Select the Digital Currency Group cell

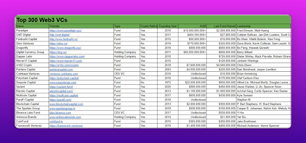pos(32,52)
